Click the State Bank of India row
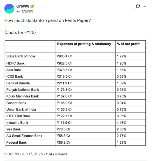Image resolution: width=153 pixels, height=161 pixels. pyautogui.click(x=75, y=56)
